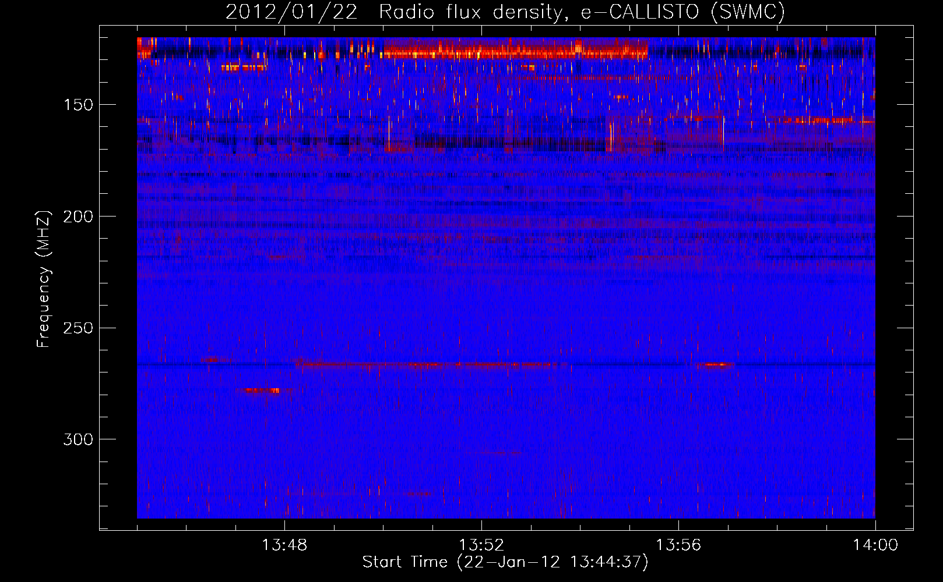
Task: Click the plot title "2012/01/22 Radio flux density, e-CALLISTO (SWMC)"
Action: tap(505, 12)
